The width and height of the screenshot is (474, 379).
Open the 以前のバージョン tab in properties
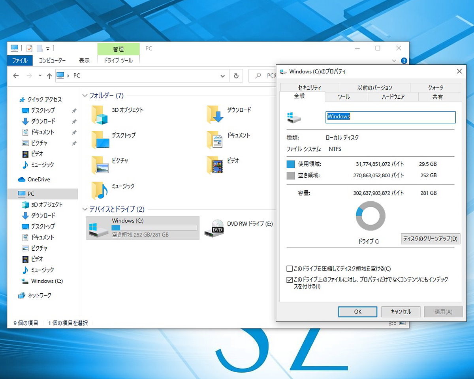[374, 88]
